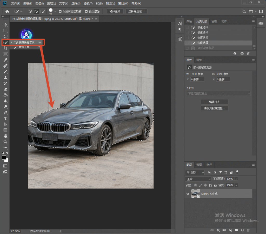Select the Hand tool
The width and height of the screenshot is (266, 234).
point(5,136)
